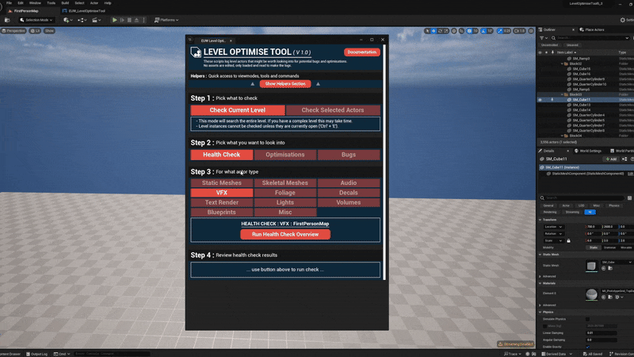Click the Level Optimise Tool logo icon
Screen dimensions: 634x357
coord(196,52)
